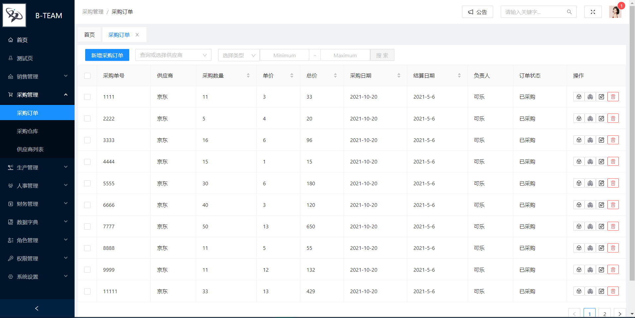Delete order 9999 with the trash icon
The height and width of the screenshot is (318, 635).
pyautogui.click(x=613, y=270)
